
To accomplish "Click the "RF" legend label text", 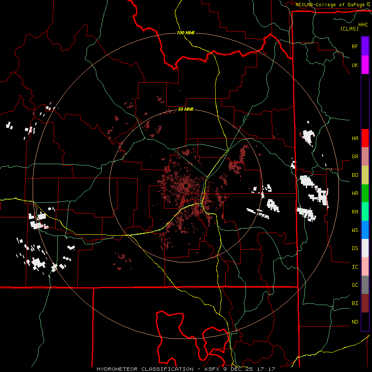I will coord(355,46).
